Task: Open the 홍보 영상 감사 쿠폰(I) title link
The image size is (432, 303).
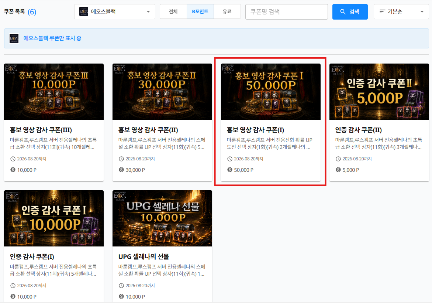Action: pos(255,130)
